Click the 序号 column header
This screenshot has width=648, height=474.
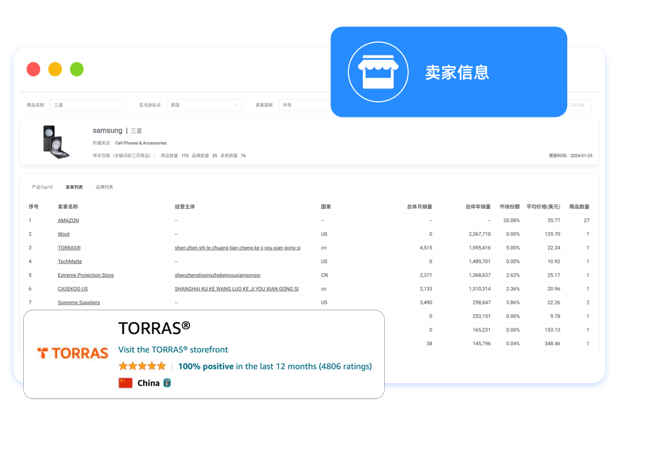coord(34,207)
